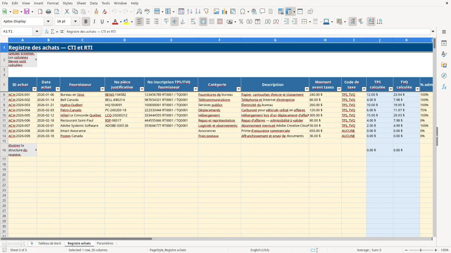Run the Spelling check icon

coord(147,12)
